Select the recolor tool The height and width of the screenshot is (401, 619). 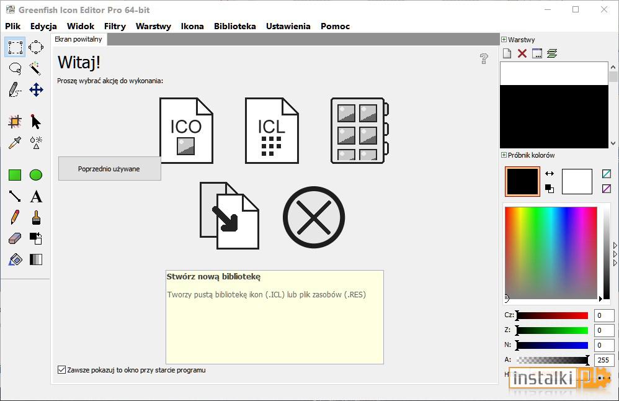pos(36,238)
